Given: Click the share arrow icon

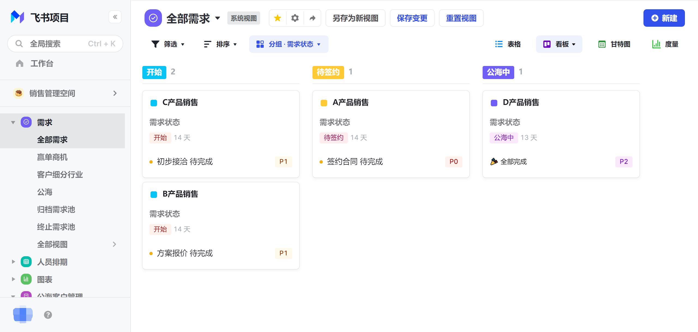Looking at the screenshot, I should (x=312, y=18).
